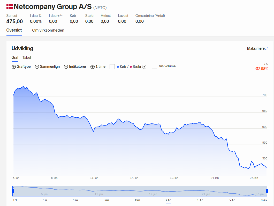Switch to the Tabel tab
This screenshot has width=274, height=206.
[x=27, y=58]
